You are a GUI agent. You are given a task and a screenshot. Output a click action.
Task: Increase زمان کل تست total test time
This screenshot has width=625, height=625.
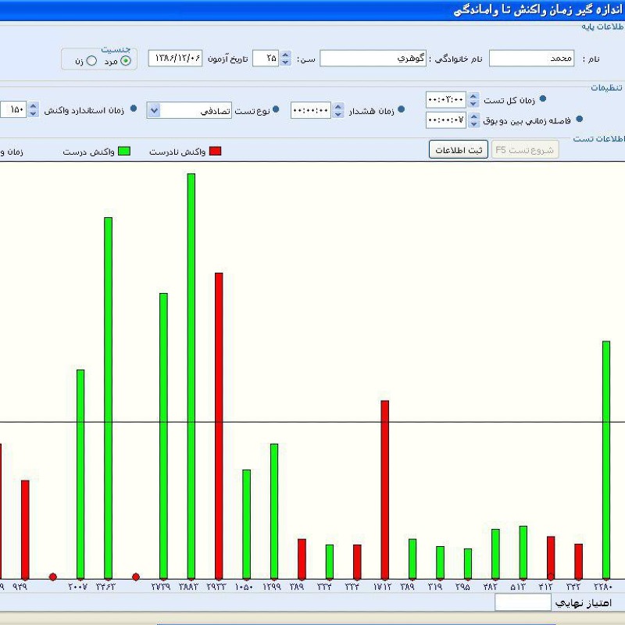[472, 95]
